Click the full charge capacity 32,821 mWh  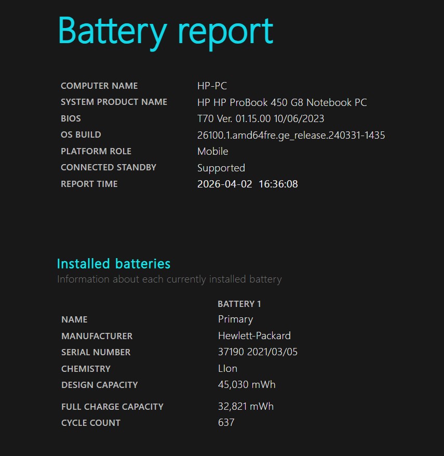click(246, 406)
